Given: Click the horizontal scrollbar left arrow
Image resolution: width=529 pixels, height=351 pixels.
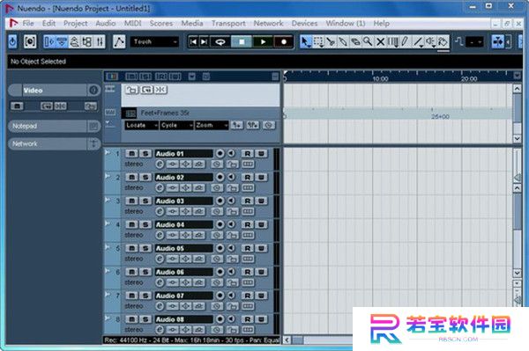Looking at the screenshot, I should pyautogui.click(x=287, y=340).
